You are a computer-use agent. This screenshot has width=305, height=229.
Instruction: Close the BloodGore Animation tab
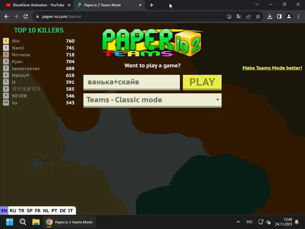coord(69,5)
